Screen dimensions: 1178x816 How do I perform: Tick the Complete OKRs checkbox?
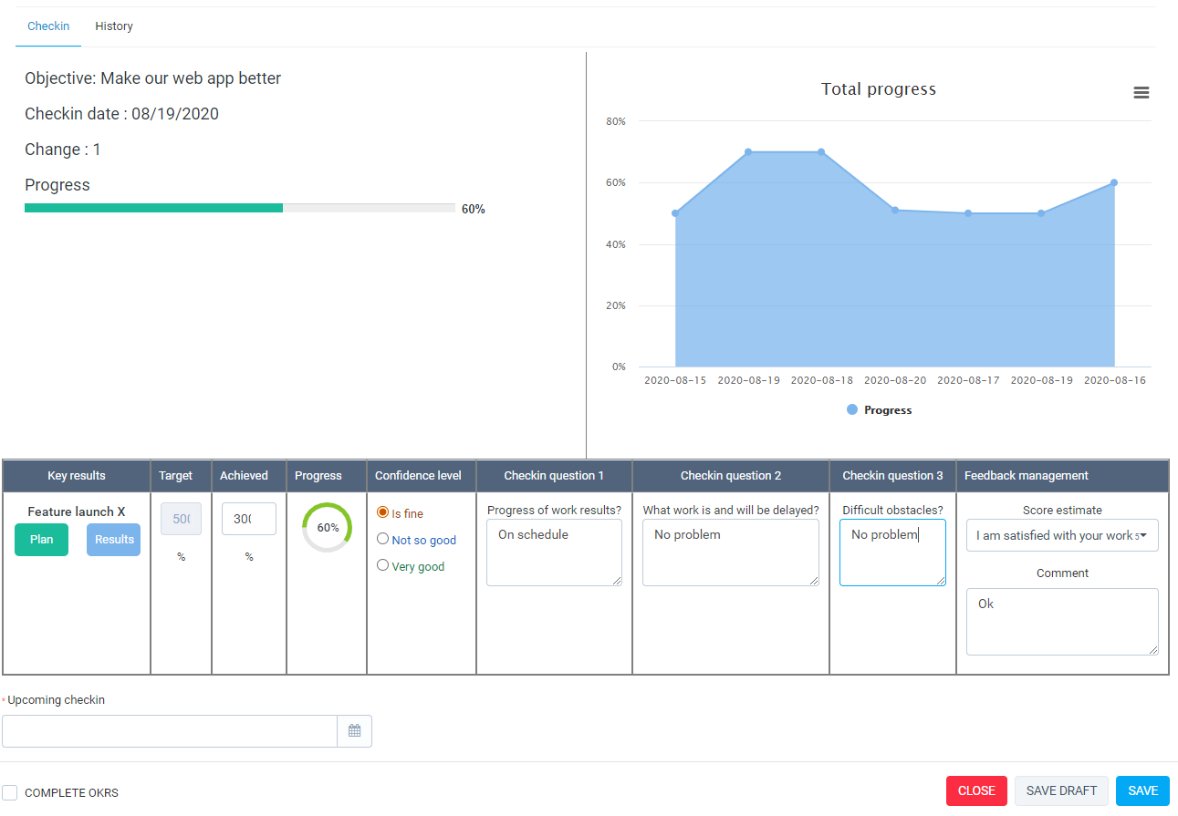(10, 792)
